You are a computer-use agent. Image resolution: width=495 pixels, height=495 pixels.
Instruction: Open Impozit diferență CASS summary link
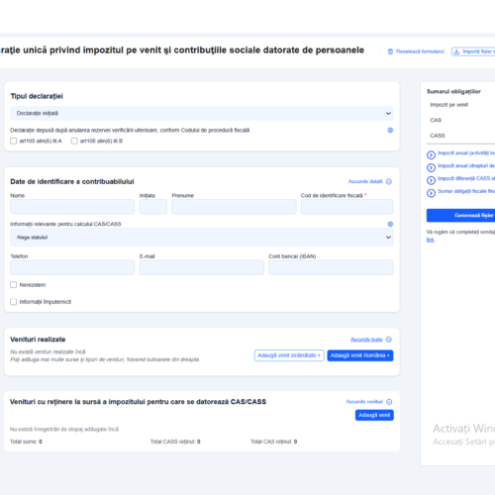coord(466,178)
